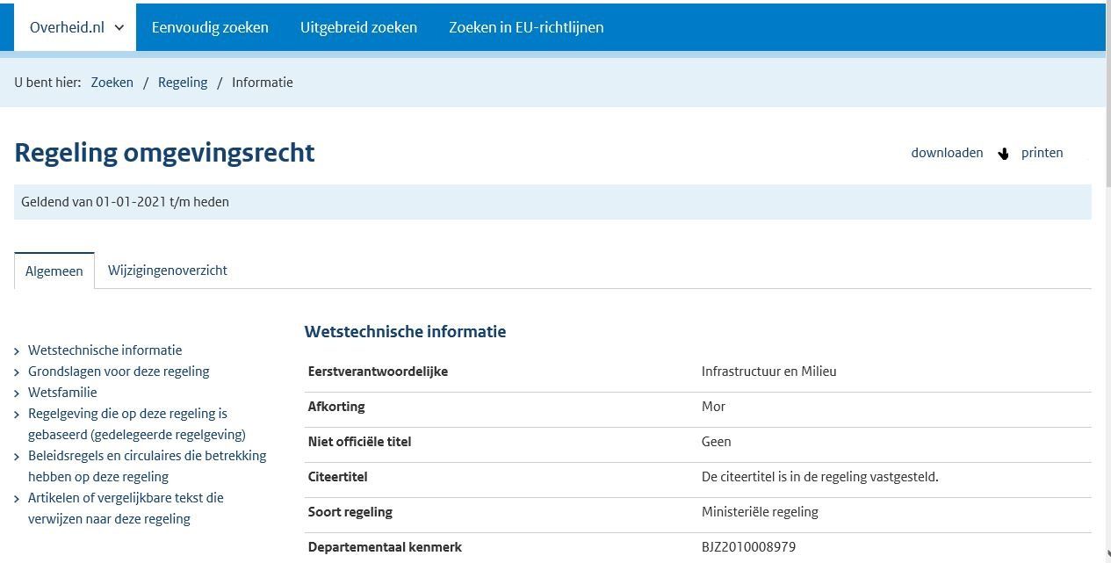Open the Overheid.nl dropdown menu
Viewport: 1111px width, 563px height.
pos(76,27)
